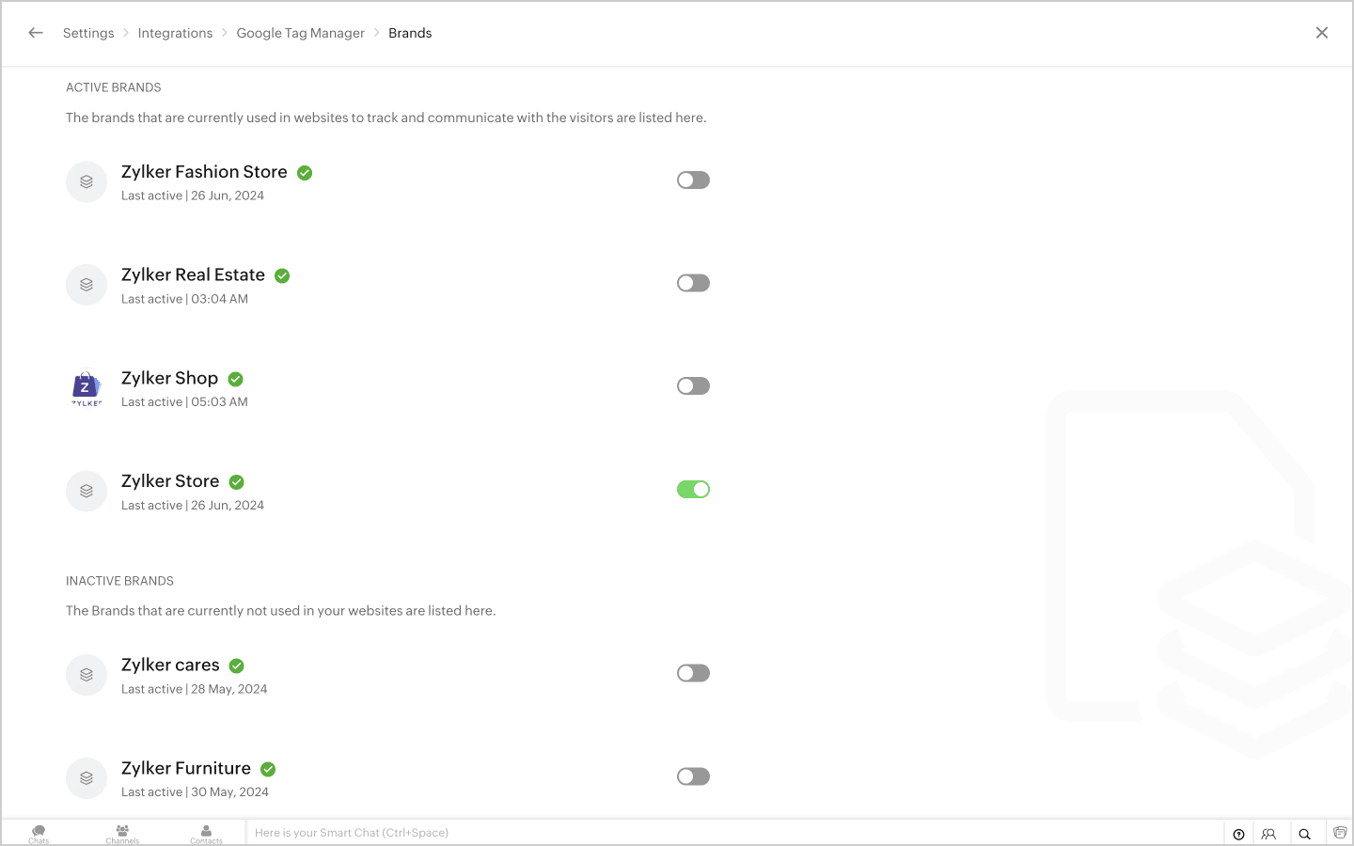Select the Zylker Shop name

pyautogui.click(x=169, y=379)
